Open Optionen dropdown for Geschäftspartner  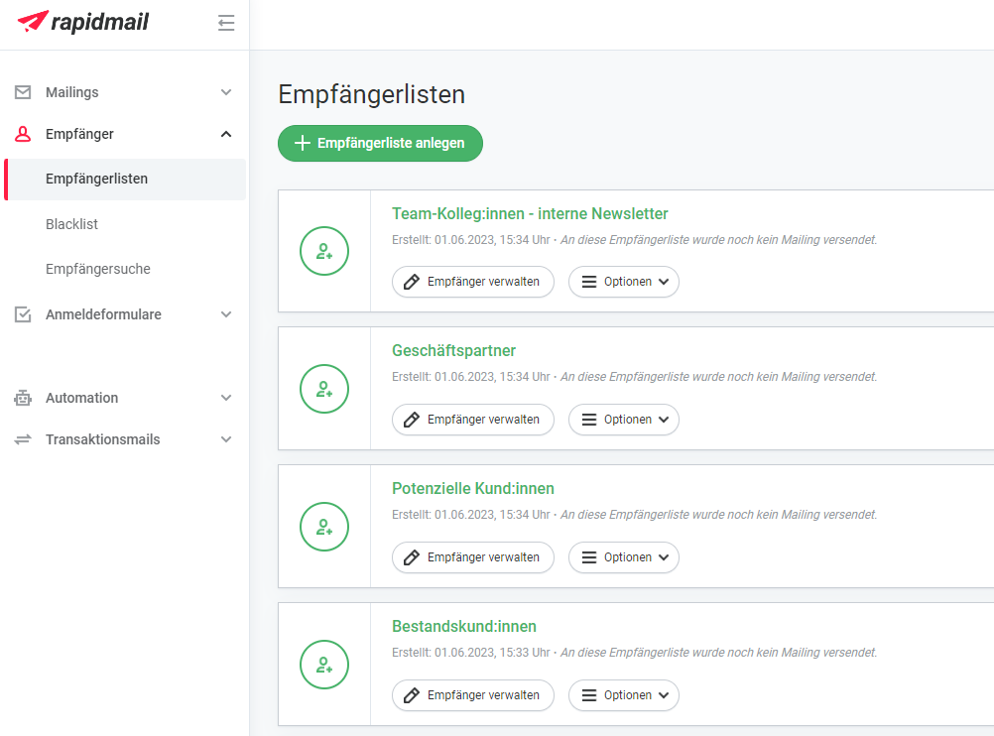[624, 420]
